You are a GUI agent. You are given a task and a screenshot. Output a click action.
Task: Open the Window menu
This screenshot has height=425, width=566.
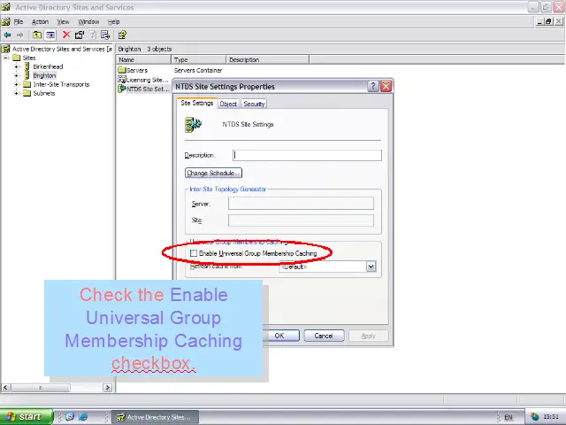88,21
